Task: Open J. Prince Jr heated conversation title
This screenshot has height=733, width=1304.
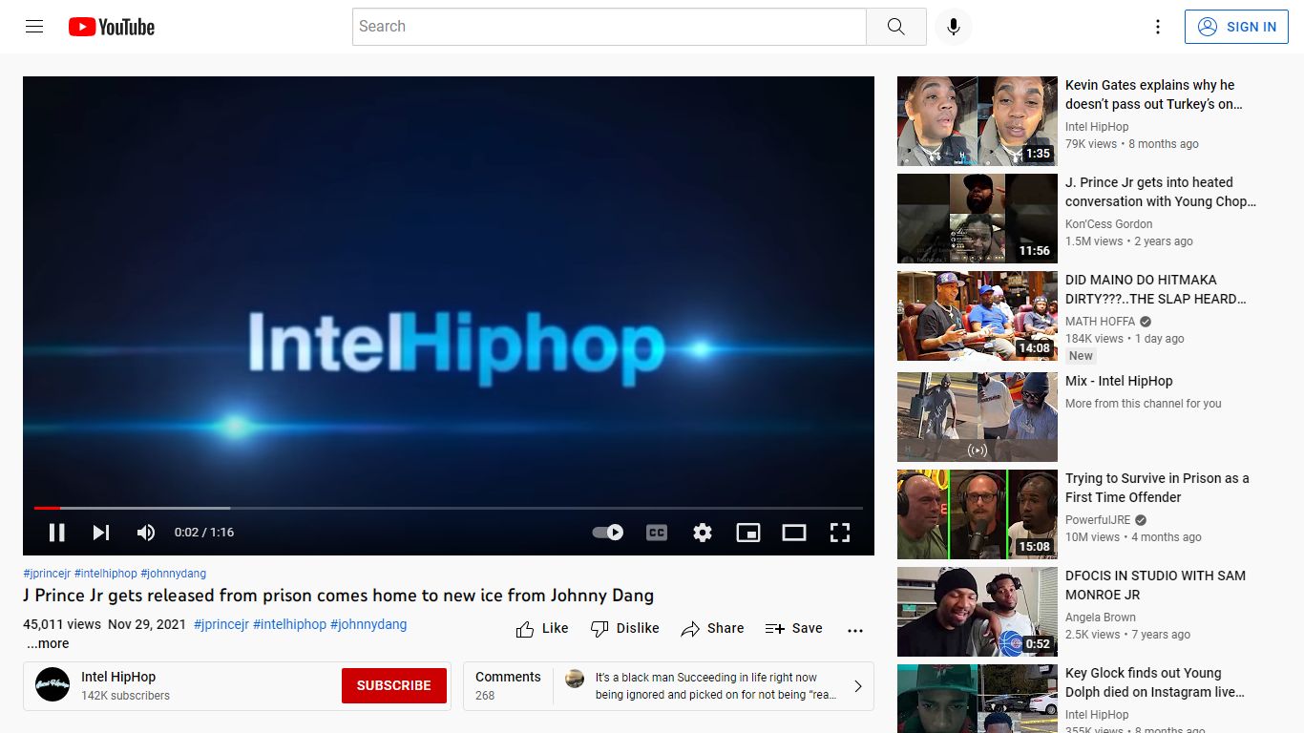Action: (x=1161, y=192)
